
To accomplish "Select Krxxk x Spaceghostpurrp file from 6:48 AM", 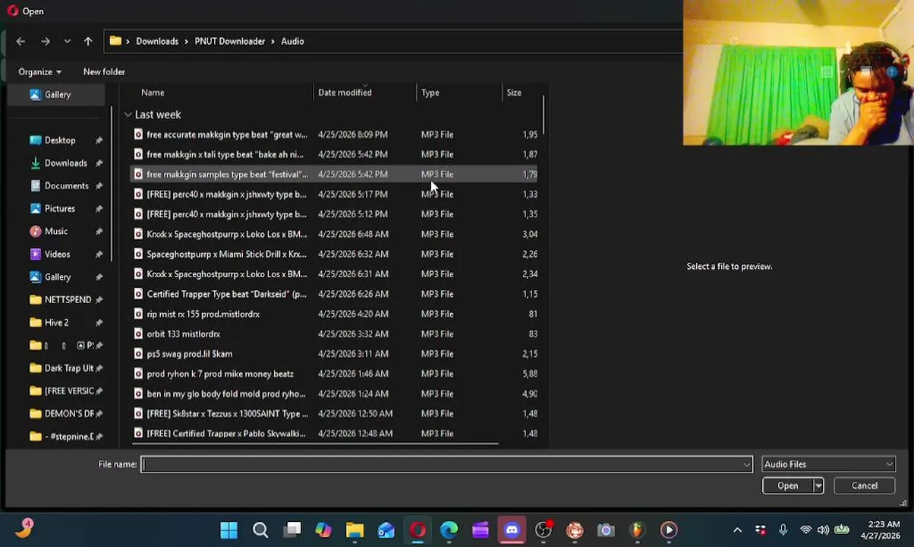I will pyautogui.click(x=334, y=234).
